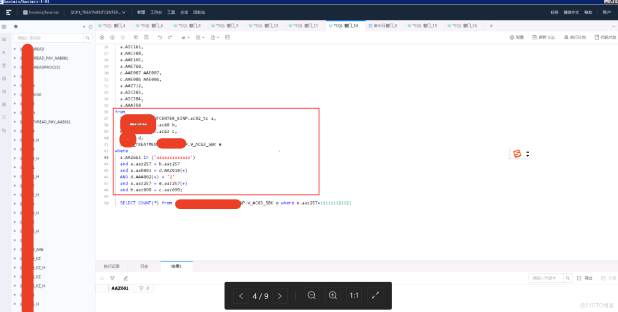Add a new table with plus icon

tap(84, 27)
